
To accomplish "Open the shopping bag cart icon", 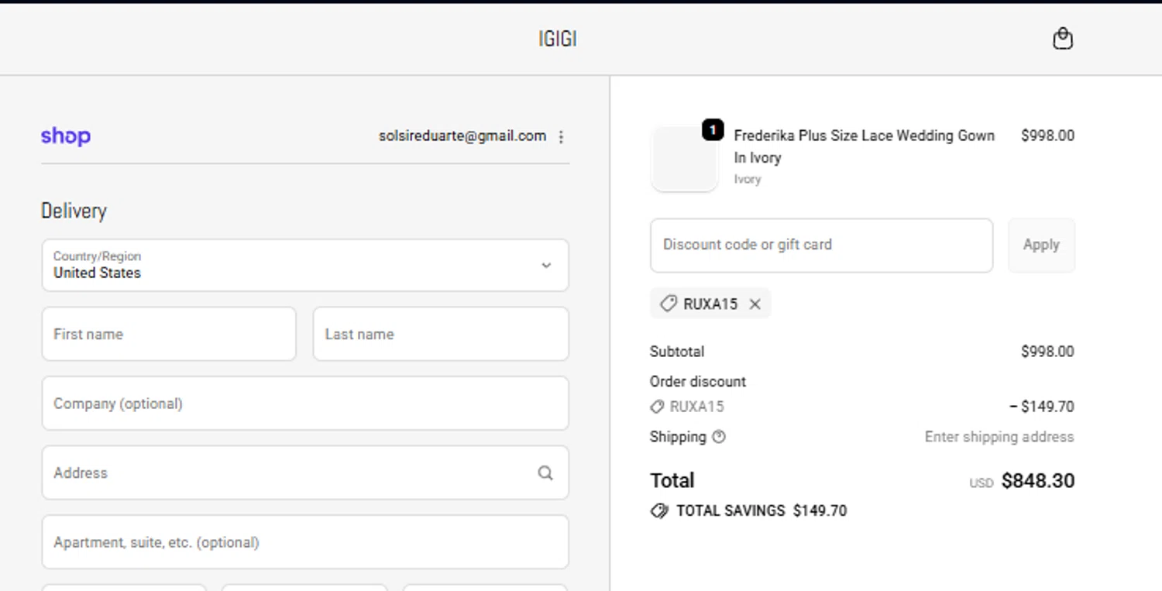I will 1063,39.
